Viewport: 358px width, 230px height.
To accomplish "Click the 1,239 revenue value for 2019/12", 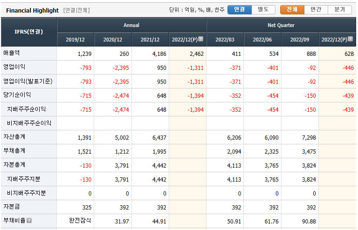I will coord(84,54).
